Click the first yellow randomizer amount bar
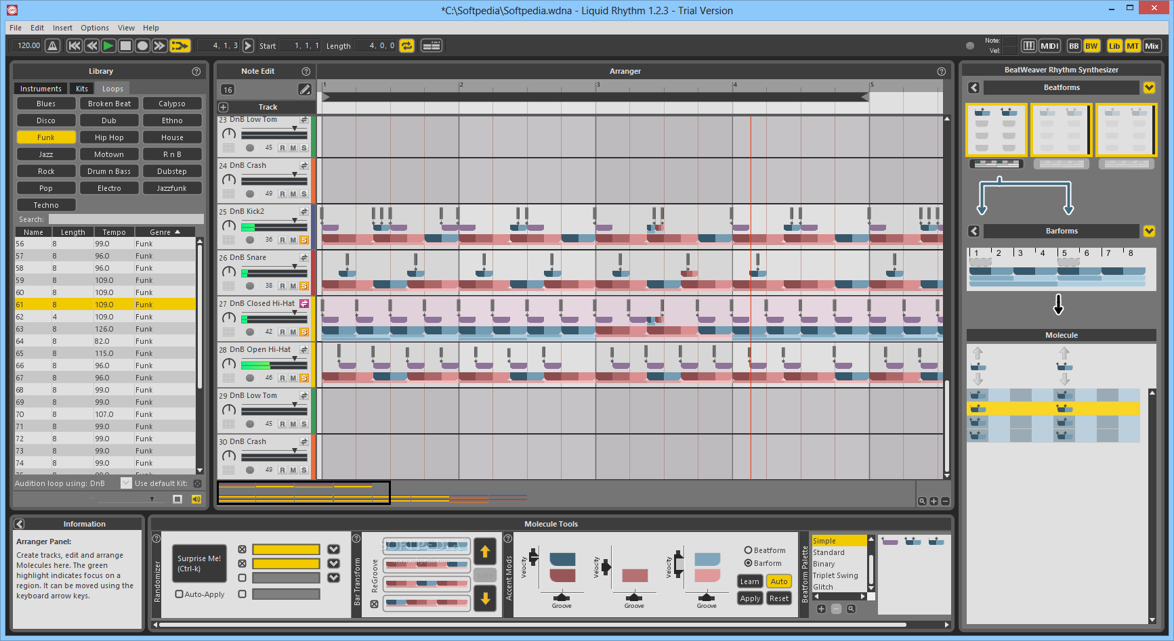Screen dimensions: 1174x641 pos(286,549)
